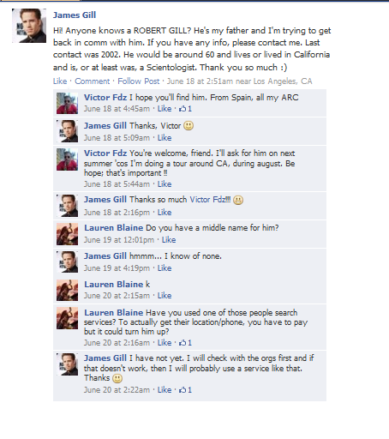The width and height of the screenshot is (389, 439).
Task: Like comment posted June 18 at 5:44am
Action: point(165,184)
